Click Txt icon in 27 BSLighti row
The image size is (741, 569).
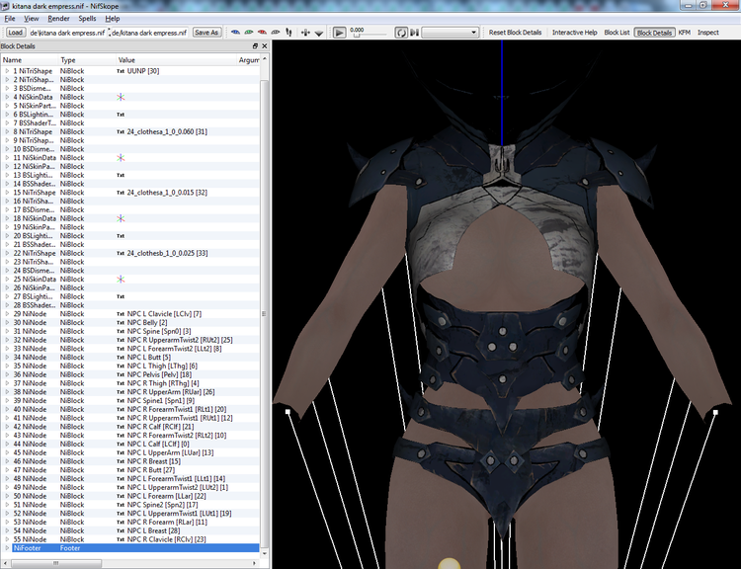tap(121, 296)
